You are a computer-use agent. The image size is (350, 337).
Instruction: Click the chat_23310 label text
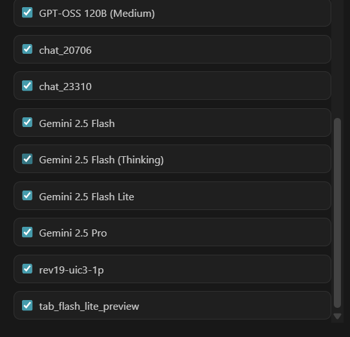pos(65,87)
